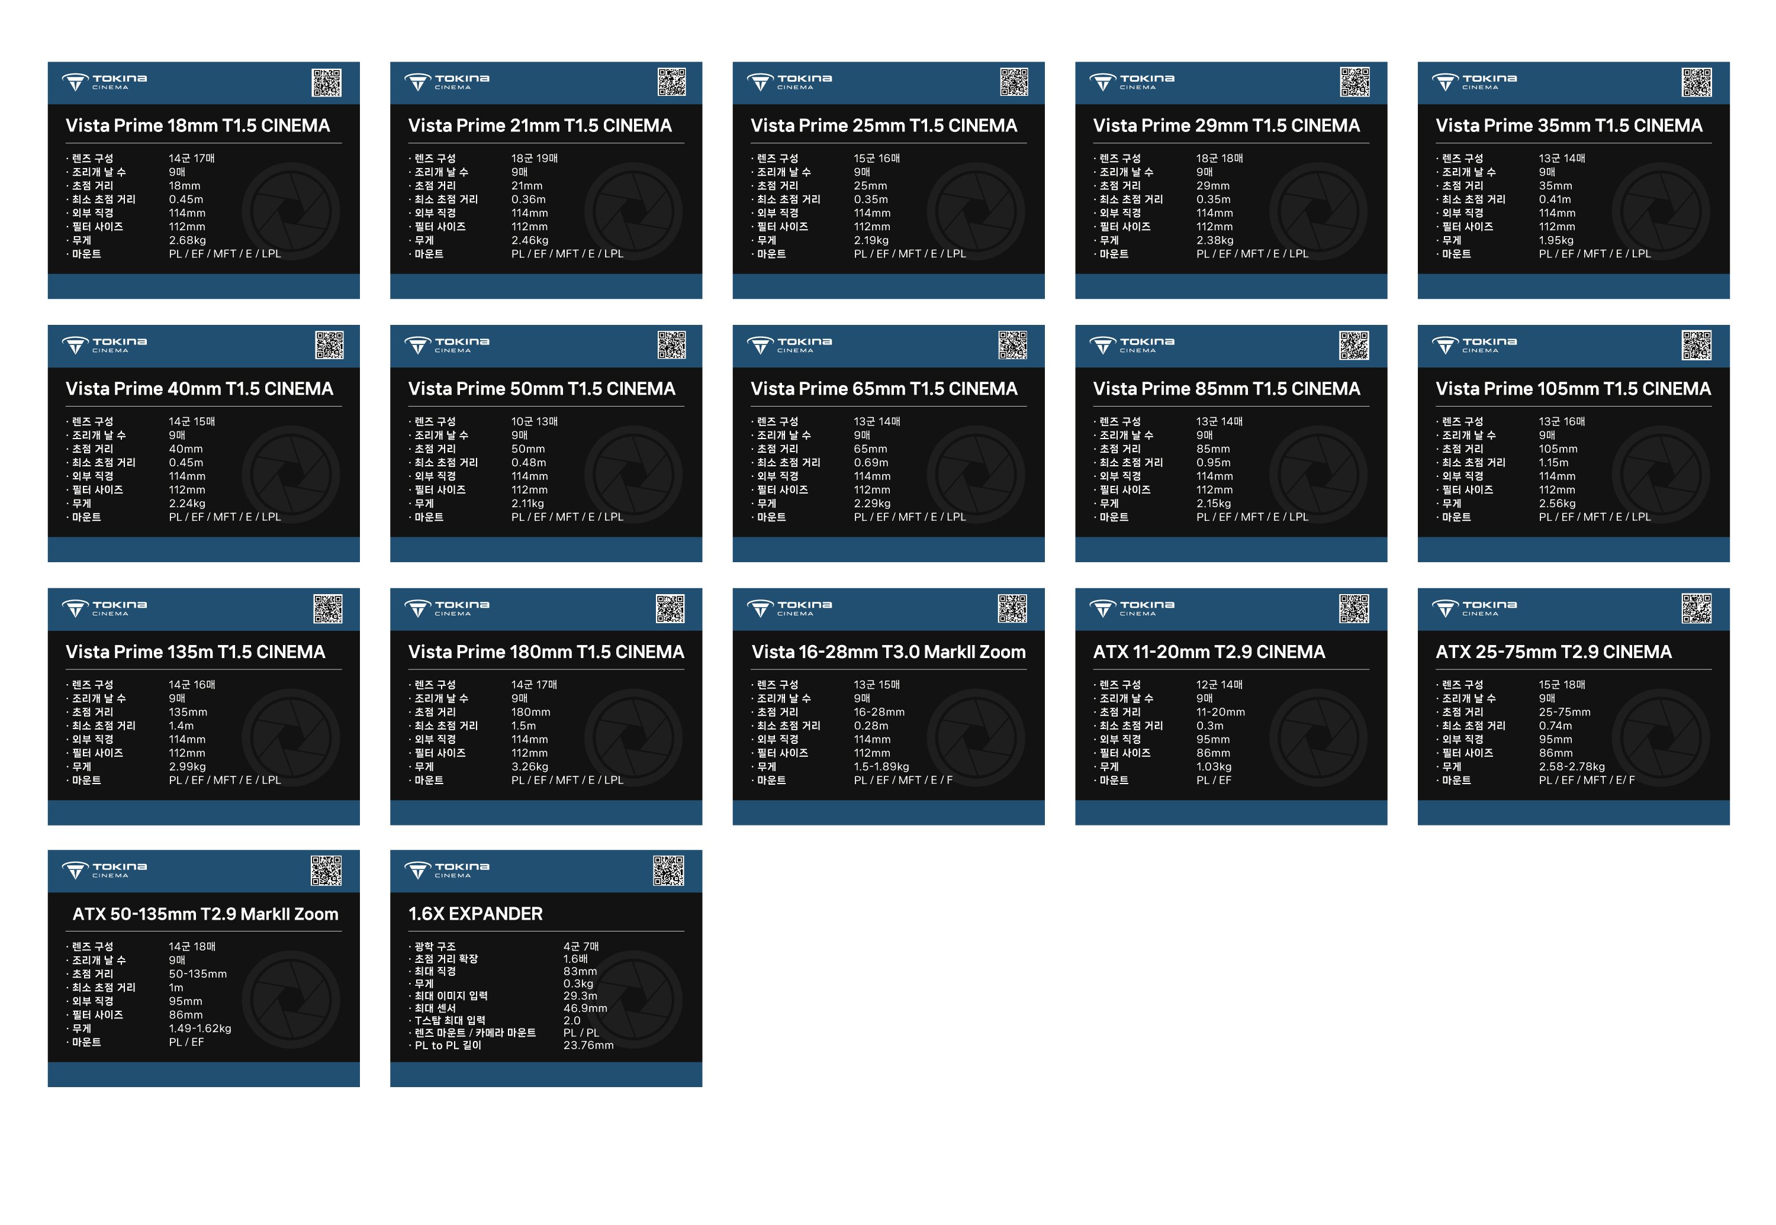Click the Vista Prime 29mm card thumbnail

pos(1231,180)
